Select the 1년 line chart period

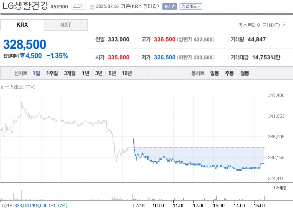tap(85, 73)
